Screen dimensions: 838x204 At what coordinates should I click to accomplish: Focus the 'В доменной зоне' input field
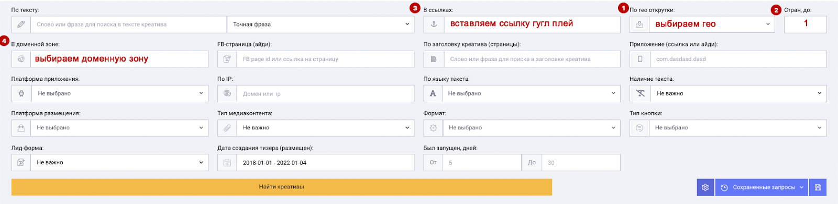(119, 59)
